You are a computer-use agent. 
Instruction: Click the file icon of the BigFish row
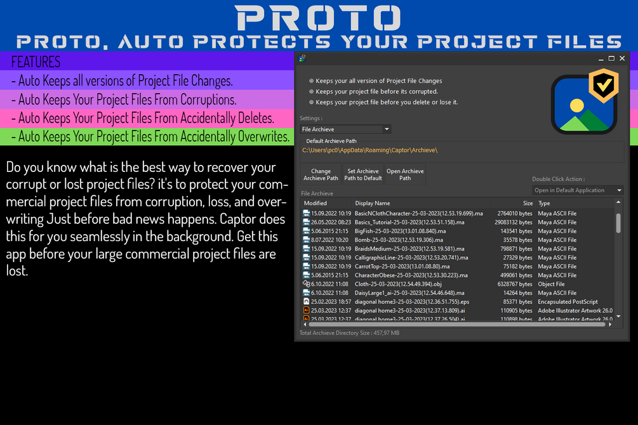coord(307,231)
